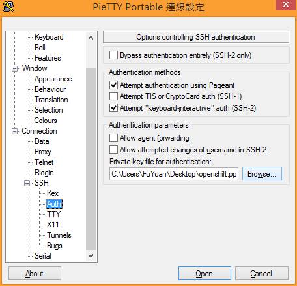Toggle TIS or CryptoCard auth checkbox
Viewport: 297px width, 286px height.
point(113,96)
